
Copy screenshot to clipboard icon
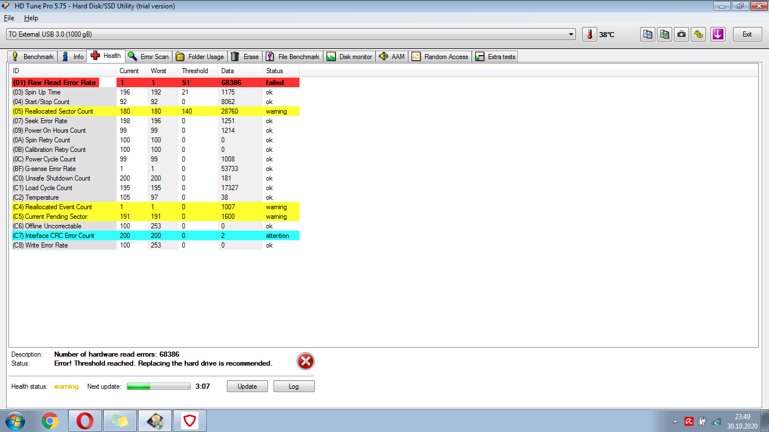pyautogui.click(x=665, y=34)
